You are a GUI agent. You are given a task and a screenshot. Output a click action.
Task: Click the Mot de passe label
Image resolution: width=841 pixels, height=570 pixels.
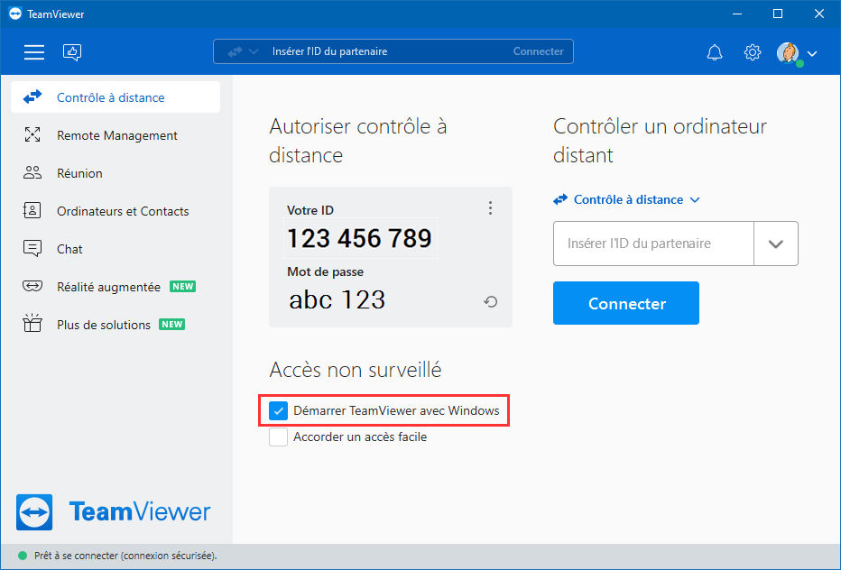(325, 271)
